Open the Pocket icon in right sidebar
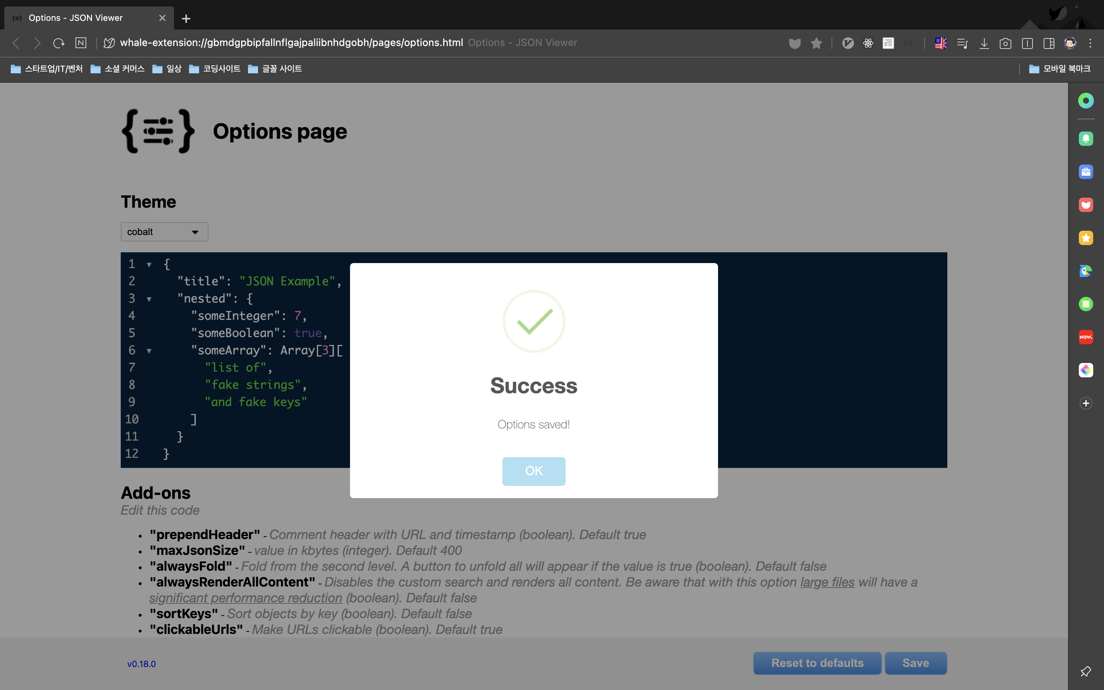The image size is (1104, 690). pyautogui.click(x=1085, y=205)
